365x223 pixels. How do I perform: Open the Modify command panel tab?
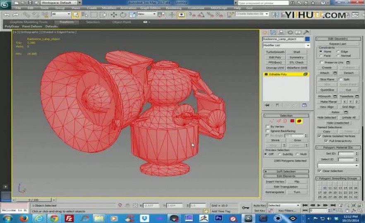tap(273, 33)
